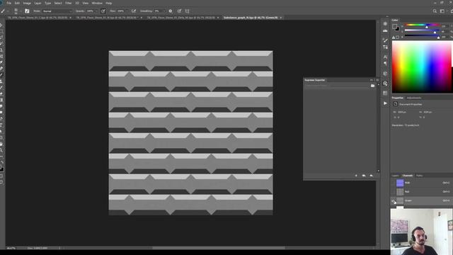Switch to the Paths tab

tap(420, 176)
